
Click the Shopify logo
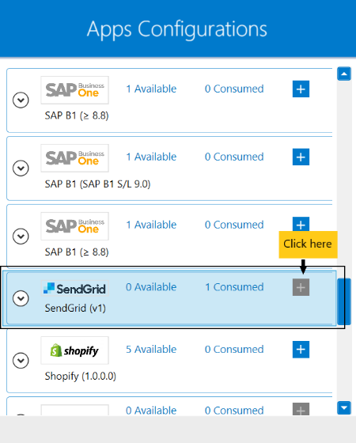(74, 350)
